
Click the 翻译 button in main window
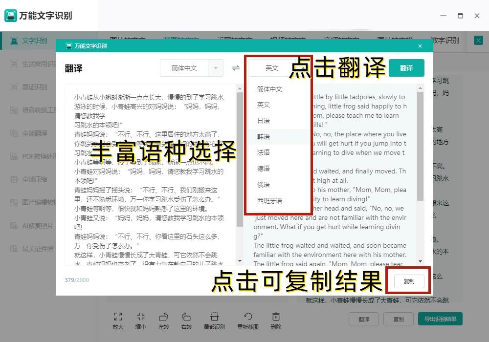point(364,319)
